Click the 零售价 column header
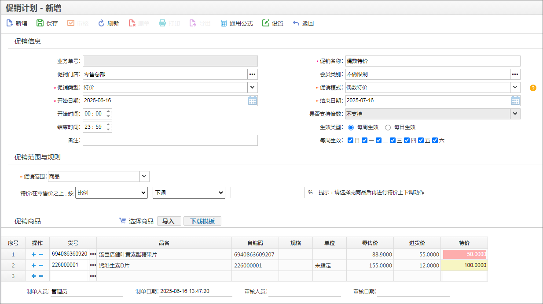 (x=370, y=243)
